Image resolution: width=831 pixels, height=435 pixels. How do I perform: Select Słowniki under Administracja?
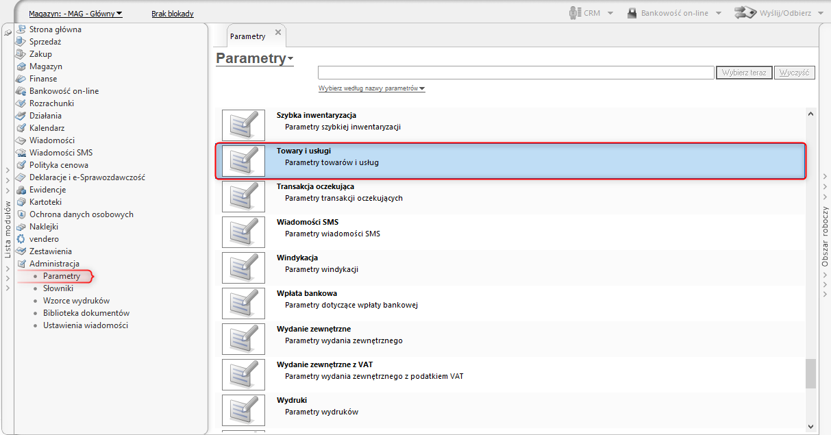[58, 288]
